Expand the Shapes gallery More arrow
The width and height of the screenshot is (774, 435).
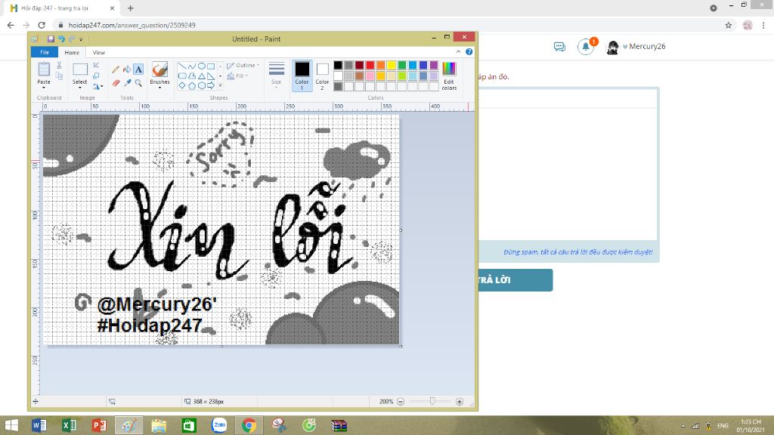click(220, 86)
